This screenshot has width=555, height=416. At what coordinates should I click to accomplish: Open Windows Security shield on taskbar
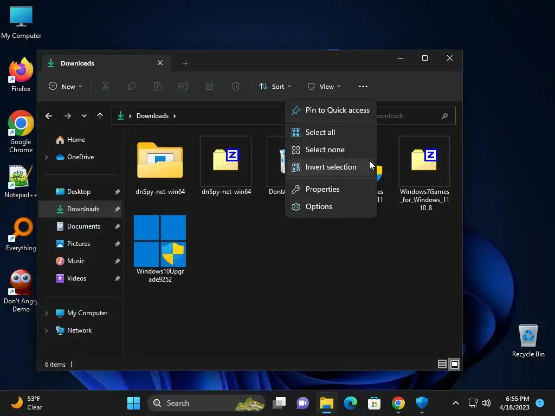point(422,403)
